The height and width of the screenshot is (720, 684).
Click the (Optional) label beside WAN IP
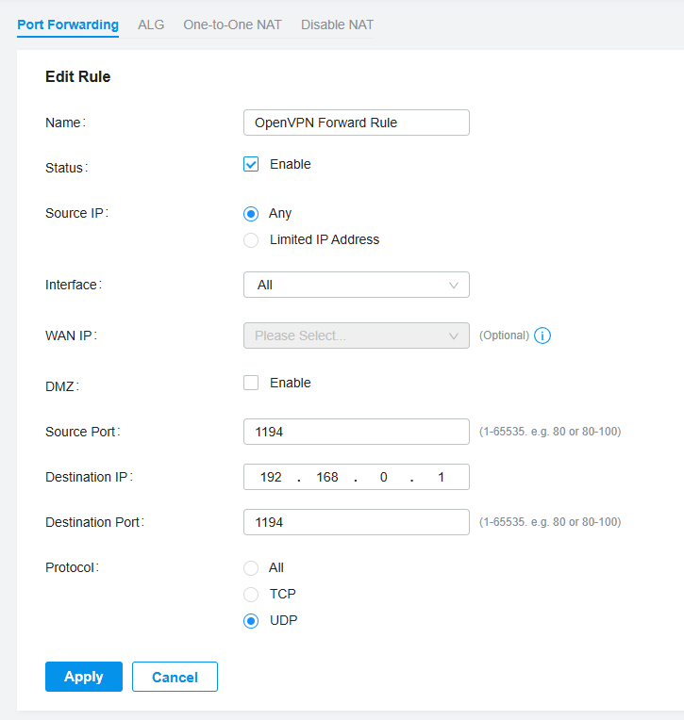click(504, 335)
